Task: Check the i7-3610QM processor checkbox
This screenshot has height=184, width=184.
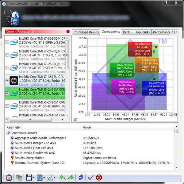Action: coord(7,42)
